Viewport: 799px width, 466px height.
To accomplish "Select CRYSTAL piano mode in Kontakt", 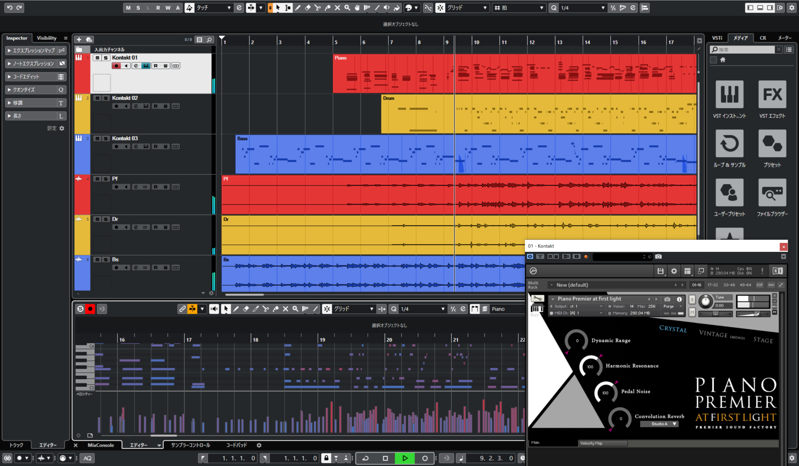I will pyautogui.click(x=673, y=329).
